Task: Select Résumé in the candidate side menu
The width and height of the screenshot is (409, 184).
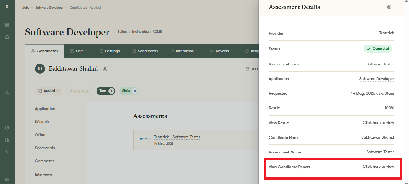Action: point(42,122)
